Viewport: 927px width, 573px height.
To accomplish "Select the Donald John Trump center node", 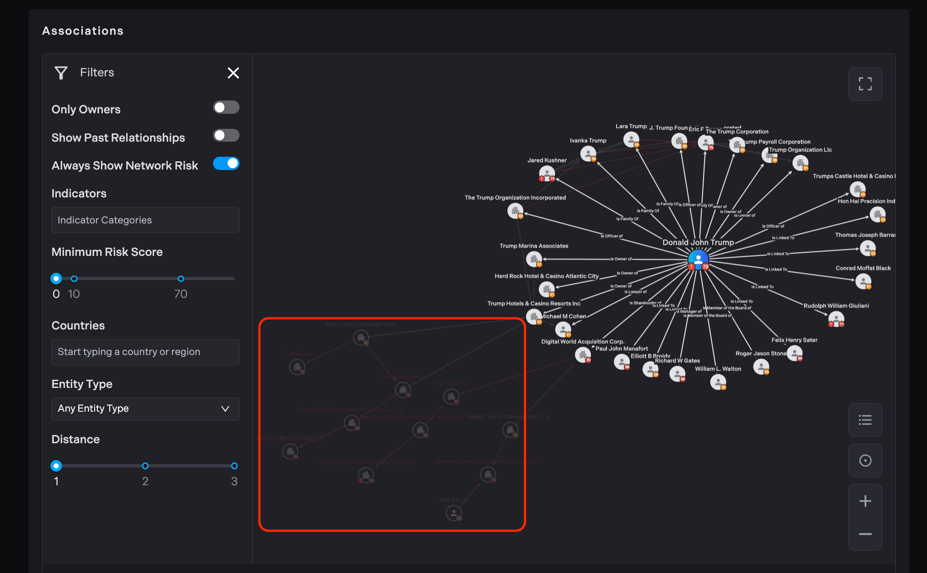I will 698,260.
